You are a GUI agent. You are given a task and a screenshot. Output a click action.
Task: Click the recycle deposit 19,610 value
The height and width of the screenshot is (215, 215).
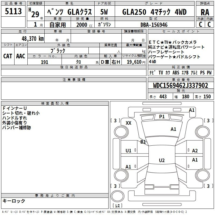coord(134,62)
